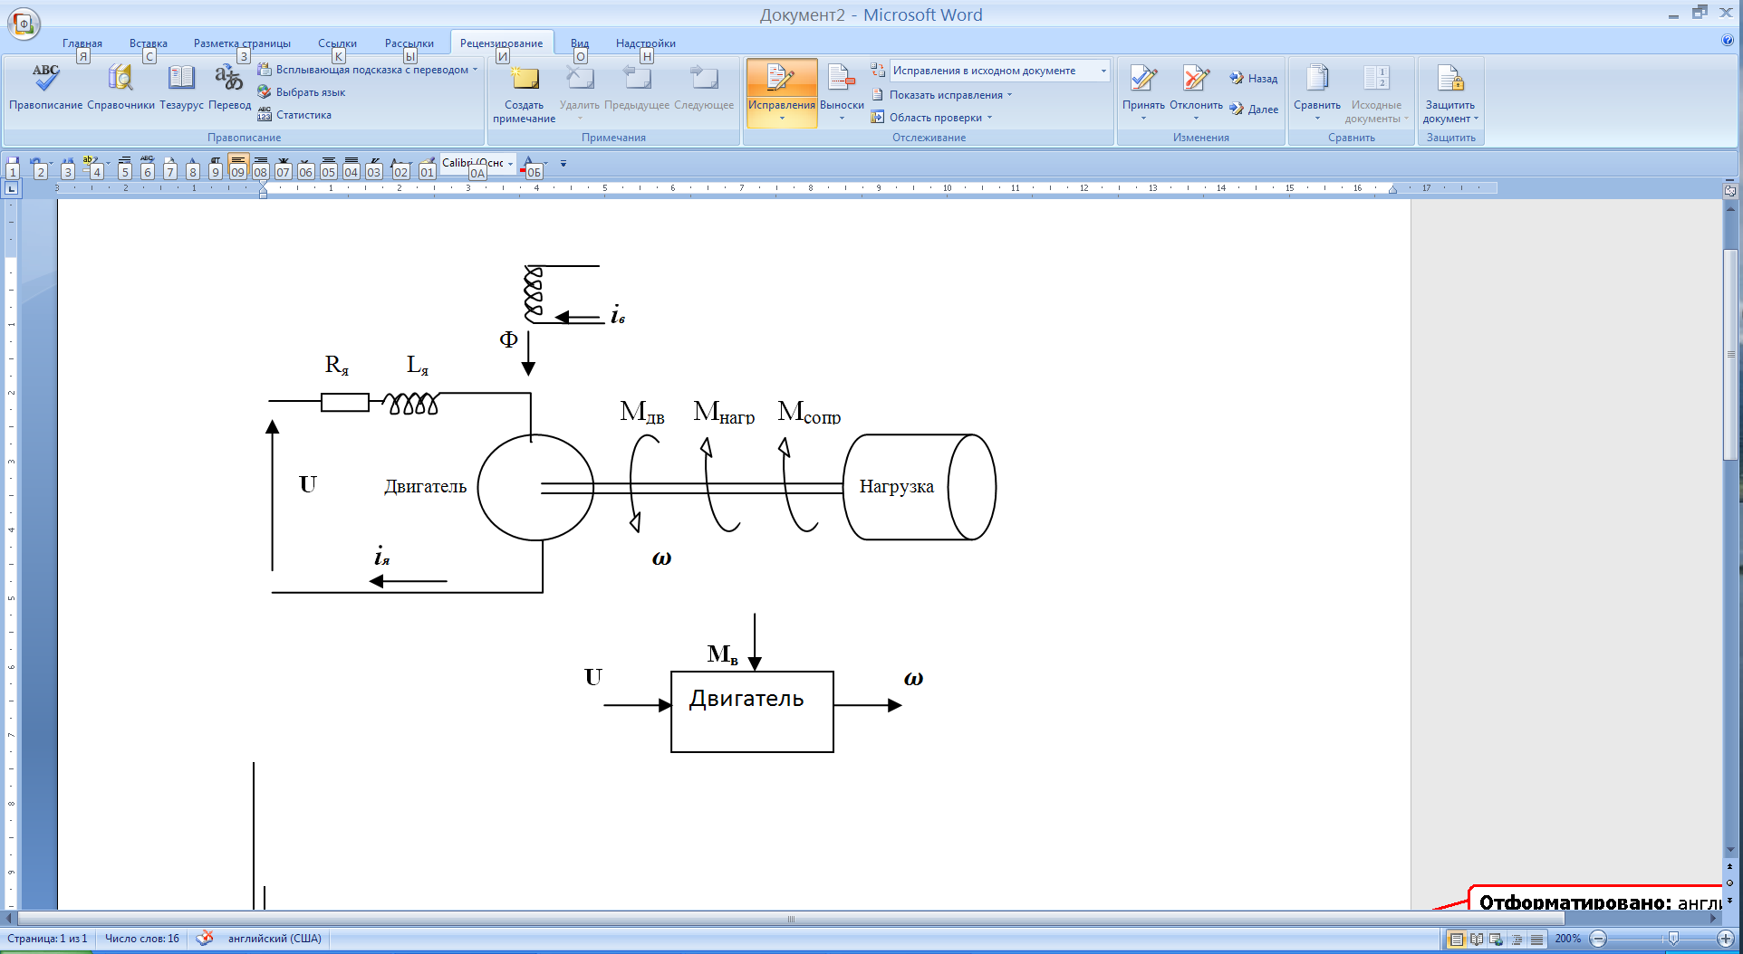
Task: Open the Тезаурус thesaurus
Action: click(181, 88)
